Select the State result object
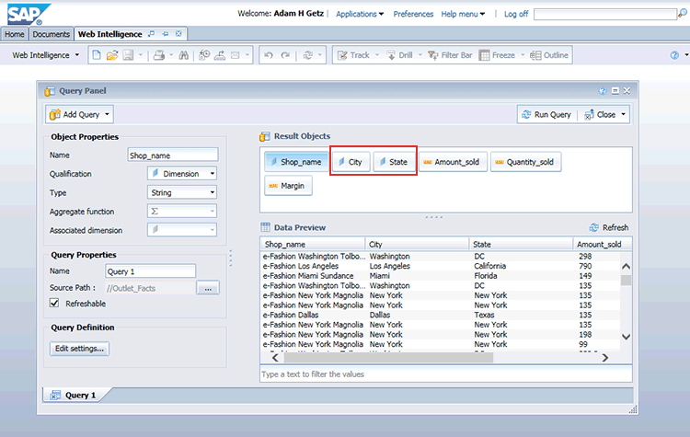This screenshot has height=437, width=690. [x=395, y=162]
